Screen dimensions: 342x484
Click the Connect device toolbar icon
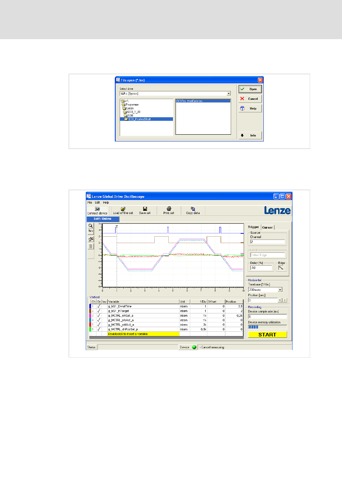click(x=97, y=210)
